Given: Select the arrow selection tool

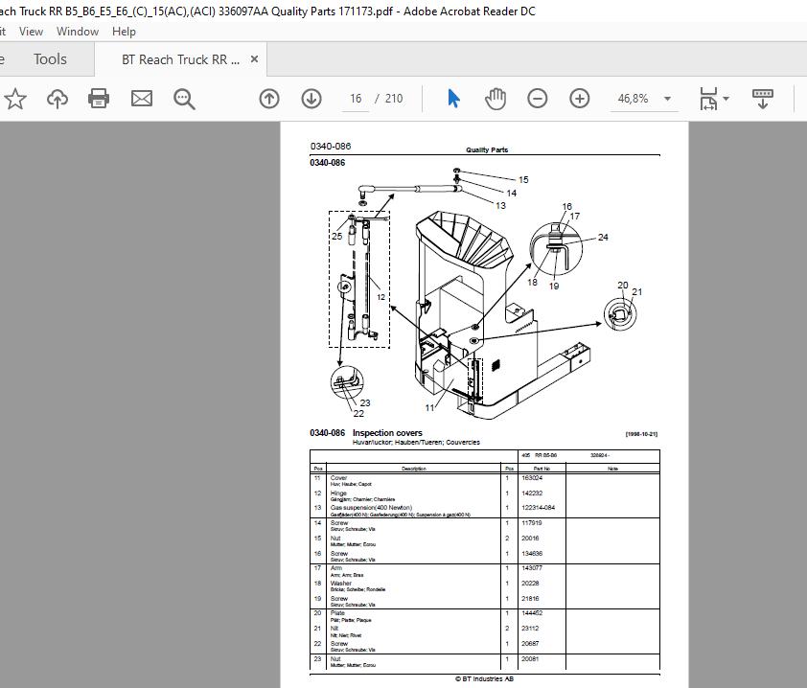Looking at the screenshot, I should (x=453, y=99).
